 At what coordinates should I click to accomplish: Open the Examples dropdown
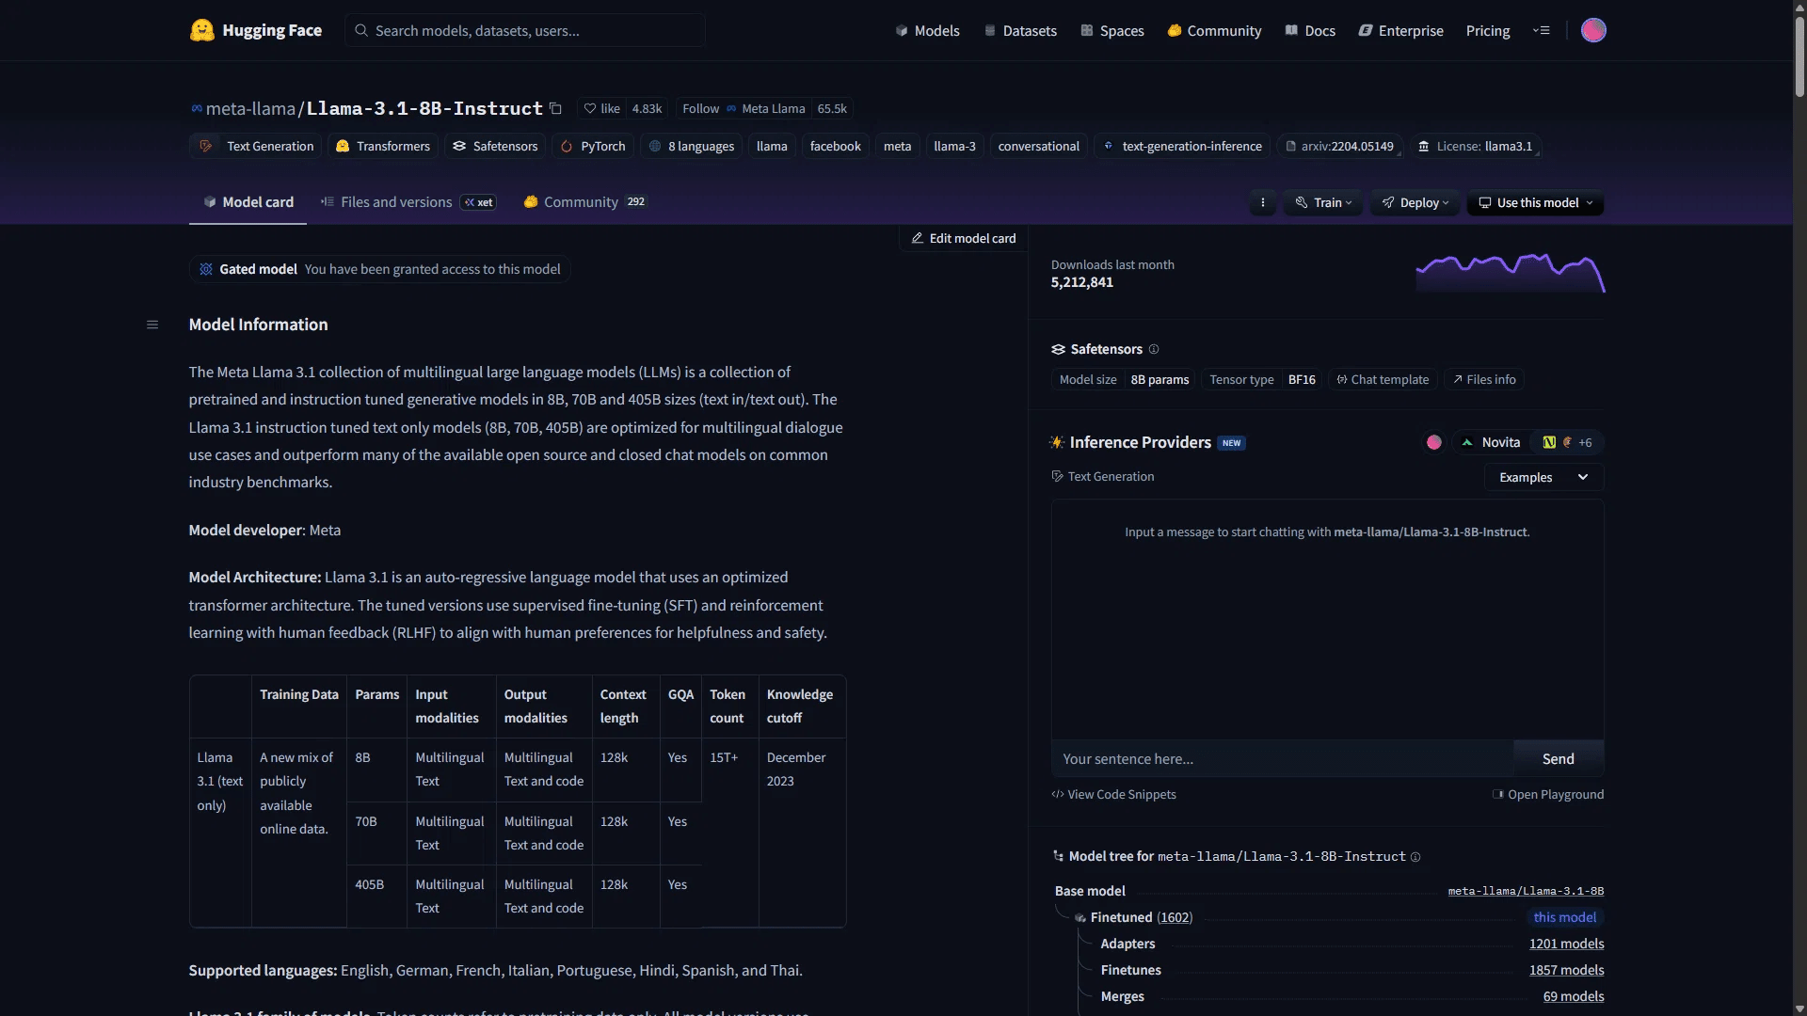(1543, 477)
